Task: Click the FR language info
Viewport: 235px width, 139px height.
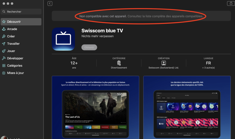Action: [208, 63]
